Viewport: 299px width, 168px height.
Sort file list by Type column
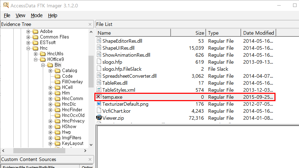coord(224,33)
